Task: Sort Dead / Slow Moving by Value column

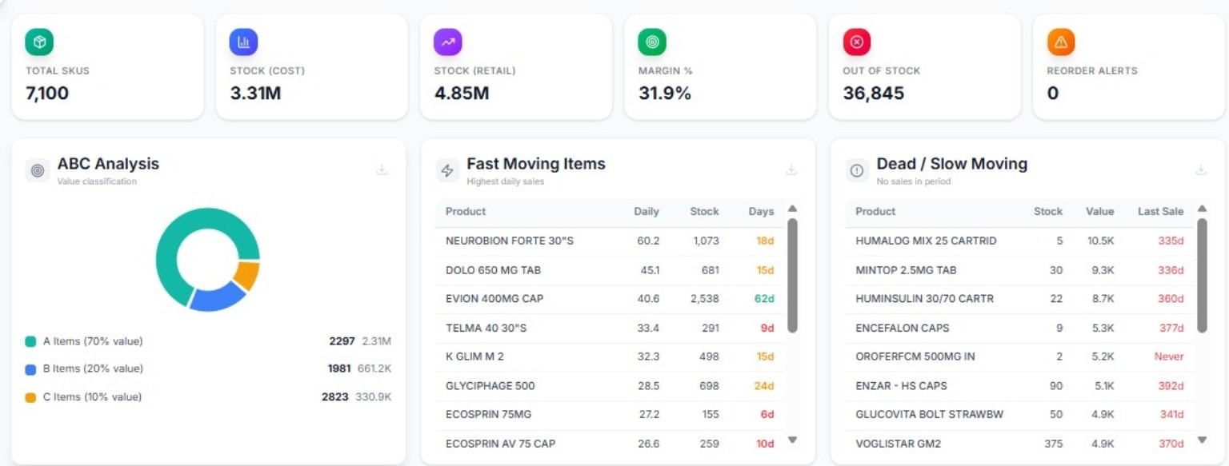Action: pyautogui.click(x=1099, y=212)
